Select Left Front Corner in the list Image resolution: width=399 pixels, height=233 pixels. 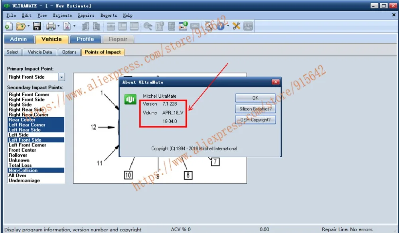click(x=36, y=145)
